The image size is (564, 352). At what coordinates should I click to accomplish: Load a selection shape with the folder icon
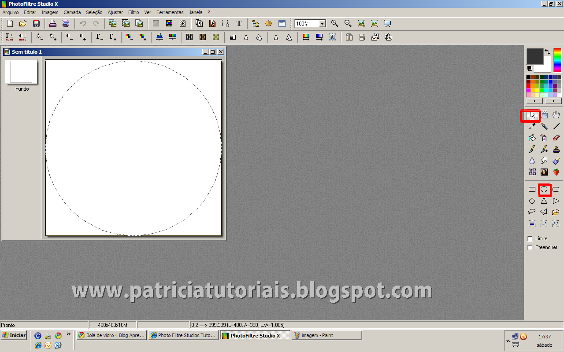(556, 212)
